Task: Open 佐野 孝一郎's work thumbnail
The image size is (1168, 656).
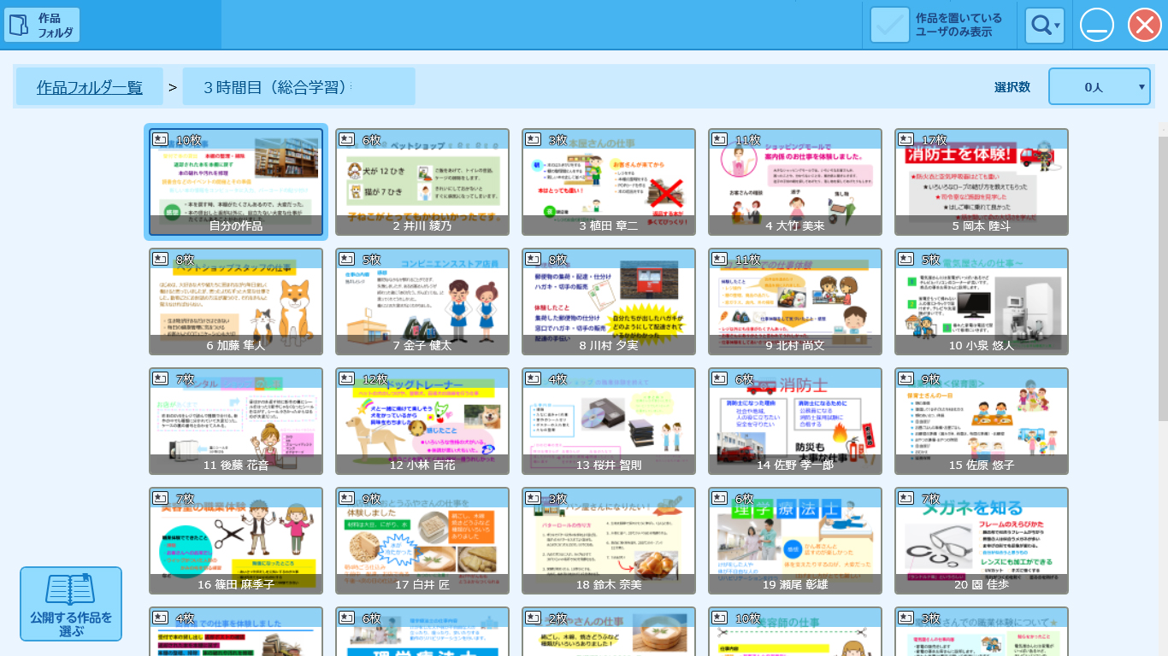Action: coord(795,421)
